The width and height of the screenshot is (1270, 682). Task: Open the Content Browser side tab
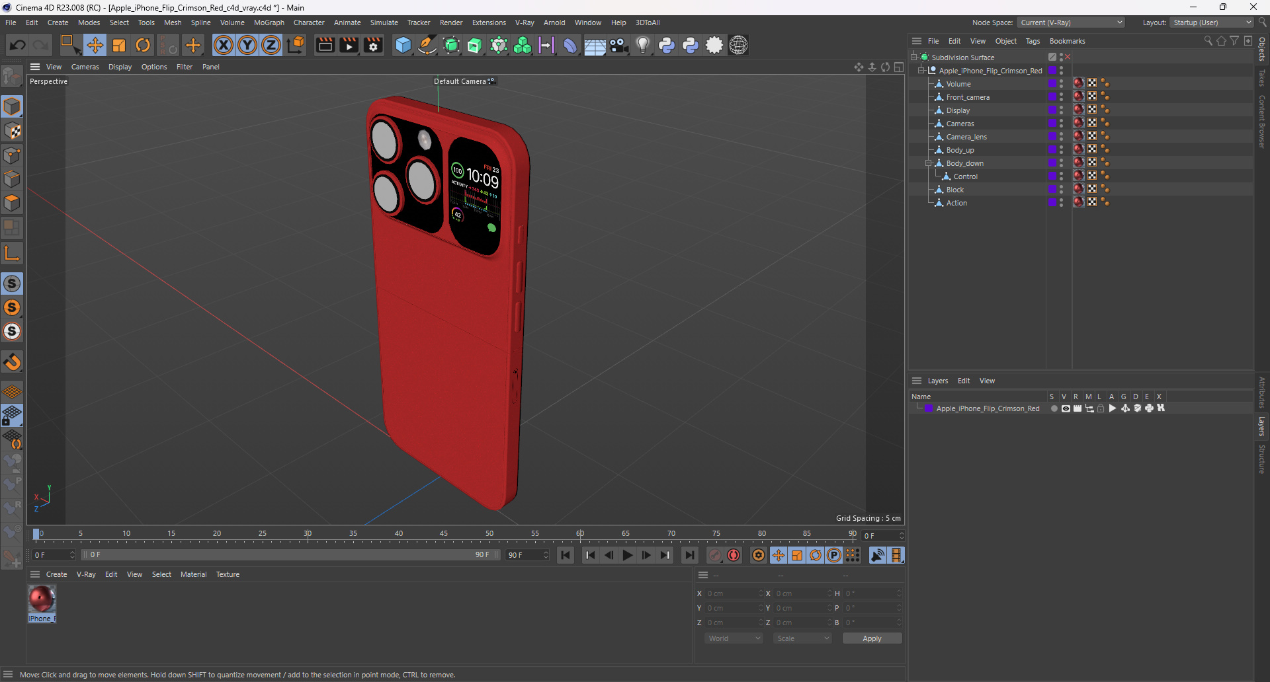point(1262,121)
